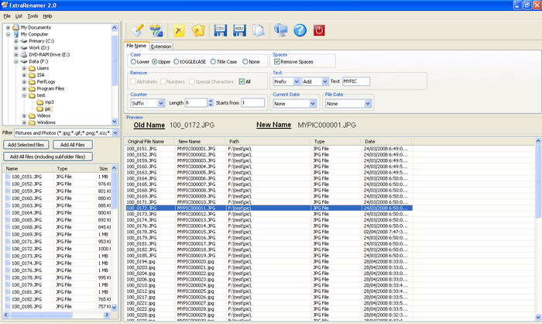Select the Lower case radio button
Image resolution: width=542 pixels, height=324 pixels.
click(x=133, y=61)
